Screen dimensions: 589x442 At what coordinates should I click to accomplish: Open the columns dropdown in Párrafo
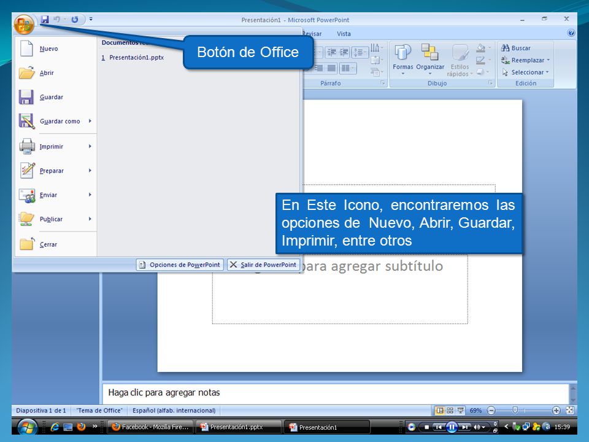pos(348,68)
